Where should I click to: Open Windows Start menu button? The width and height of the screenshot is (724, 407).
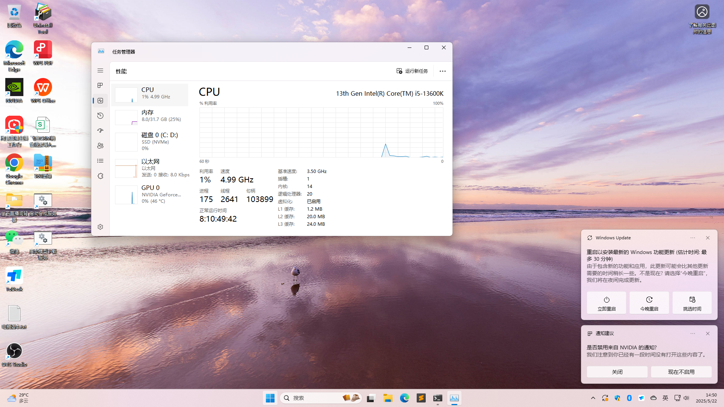pyautogui.click(x=270, y=398)
